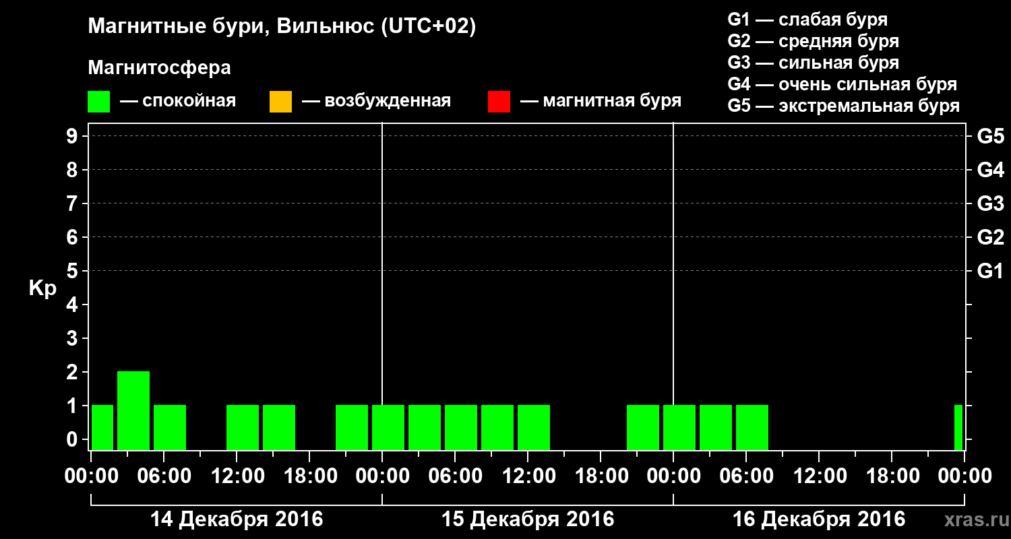Click the line 'G1 — слабая буря'

tap(807, 19)
